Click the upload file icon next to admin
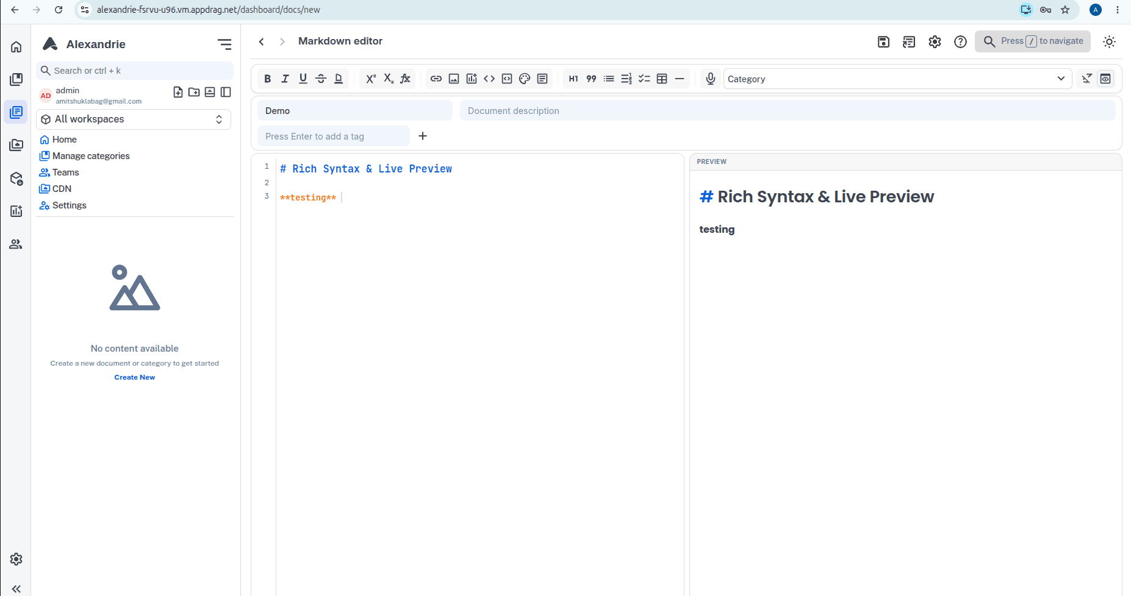 click(x=210, y=92)
